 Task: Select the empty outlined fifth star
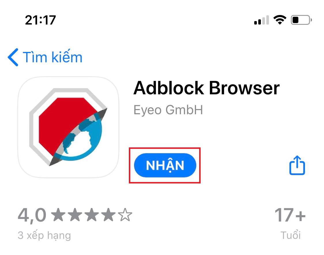click(x=125, y=215)
